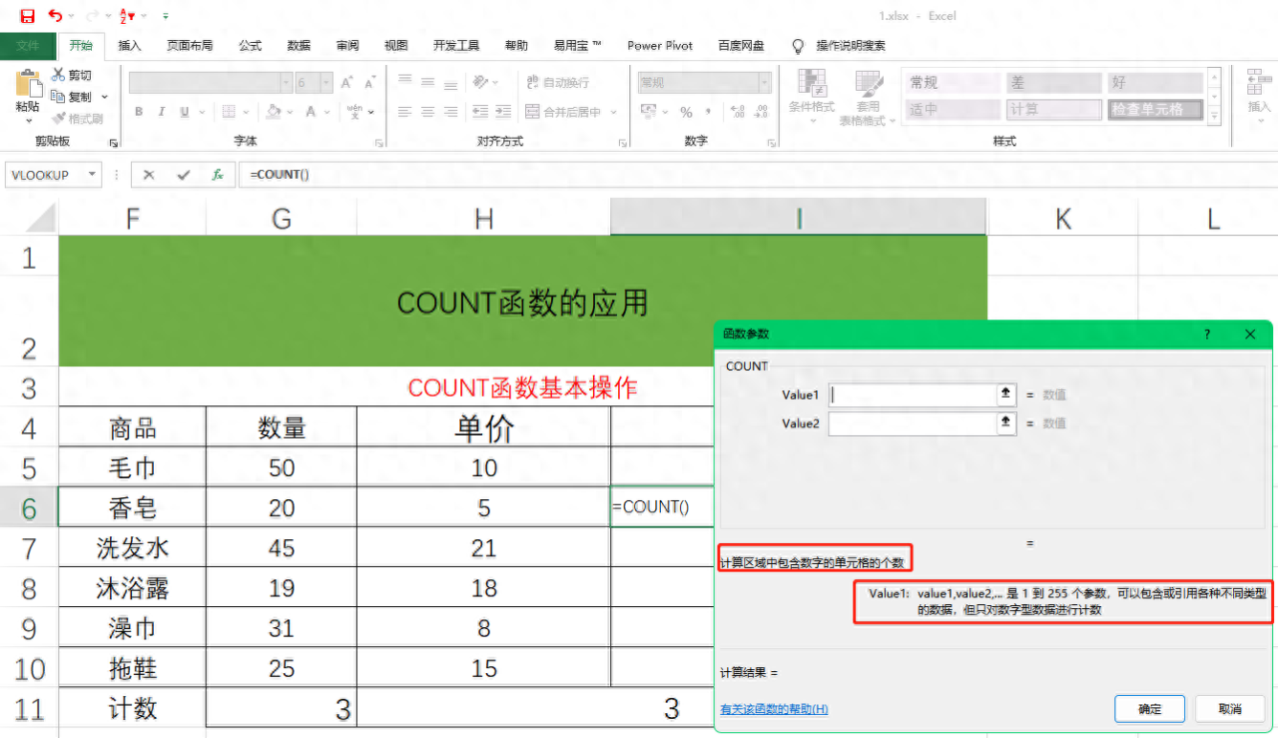This screenshot has width=1278, height=738.
Task: Click the cell Borders icon
Action: pos(229,112)
